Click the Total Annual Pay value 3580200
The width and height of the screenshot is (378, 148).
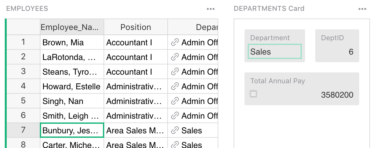click(x=337, y=95)
